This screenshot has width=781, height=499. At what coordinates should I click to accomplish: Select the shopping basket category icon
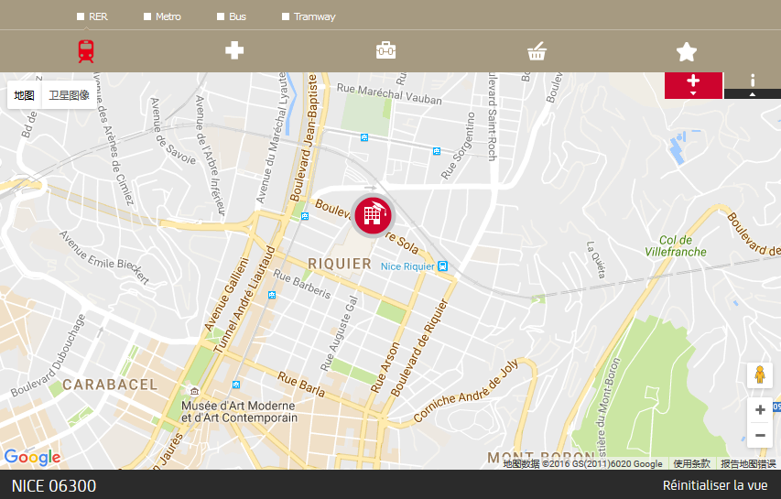tap(537, 50)
